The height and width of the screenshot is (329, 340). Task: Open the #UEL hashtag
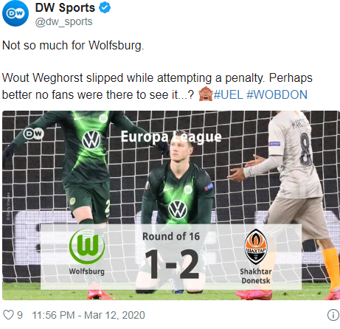pos(229,94)
